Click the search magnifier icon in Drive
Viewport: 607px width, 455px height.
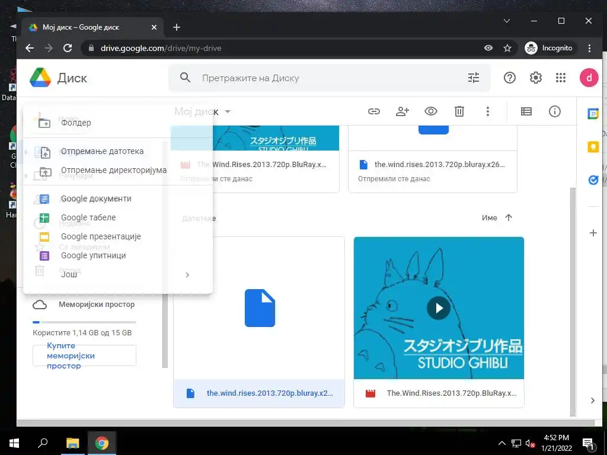(x=185, y=78)
